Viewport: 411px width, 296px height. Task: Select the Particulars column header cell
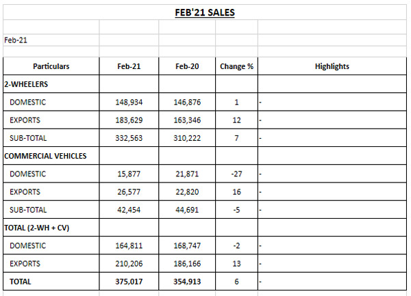click(51, 66)
